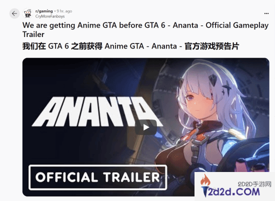Open the three-dot post options menu
This screenshot has height=201, width=275.
coord(266,13)
